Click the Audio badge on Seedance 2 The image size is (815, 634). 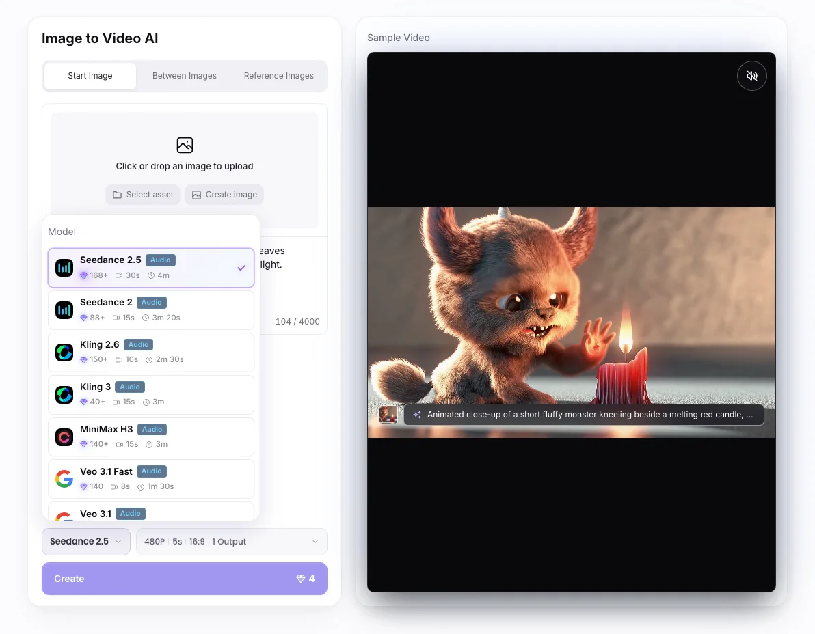(x=152, y=302)
